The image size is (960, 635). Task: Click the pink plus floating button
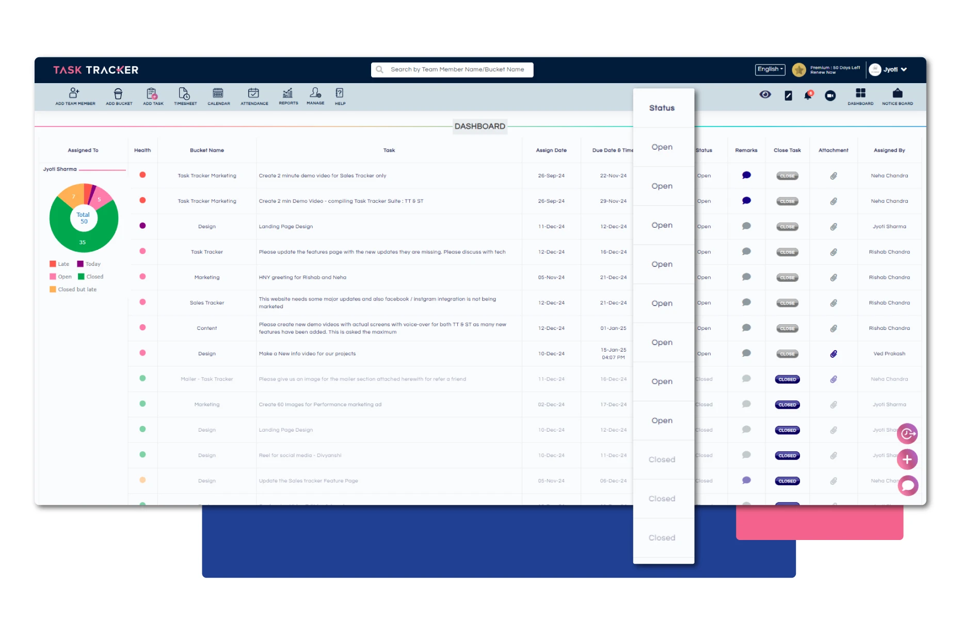point(907,459)
